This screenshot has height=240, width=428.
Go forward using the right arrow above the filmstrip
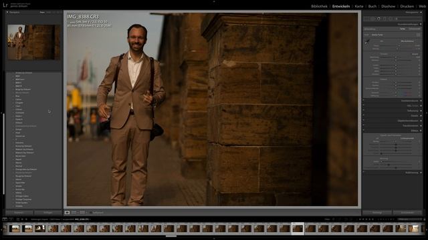coord(26,219)
